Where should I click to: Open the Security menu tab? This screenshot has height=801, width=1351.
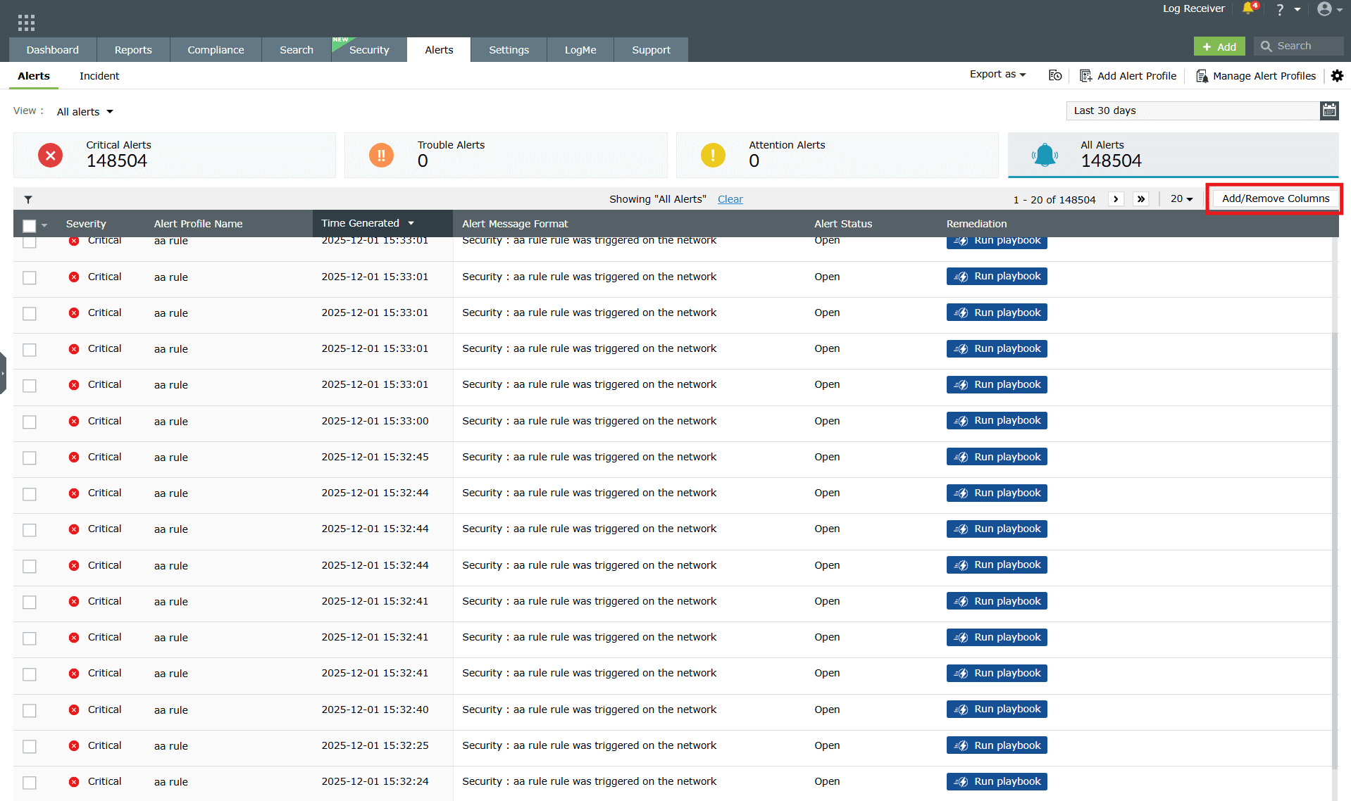[368, 49]
